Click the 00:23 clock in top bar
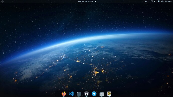173x97 pixels. [x=90, y=2]
